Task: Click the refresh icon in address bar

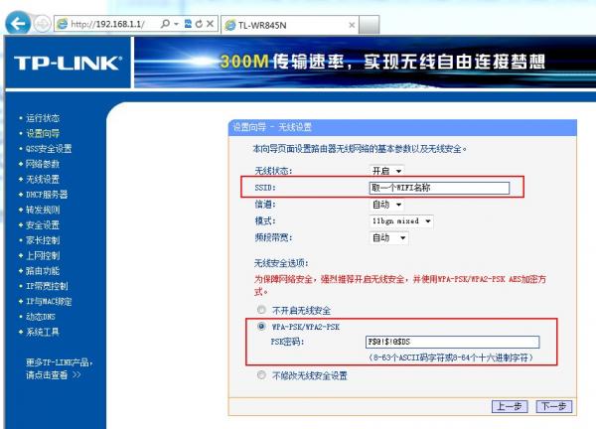Action: (199, 24)
